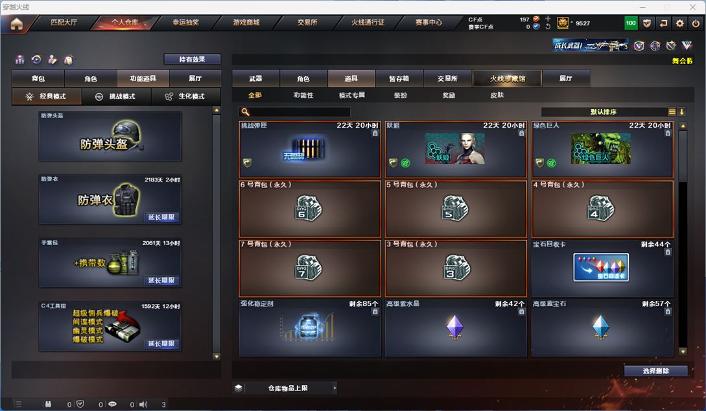This screenshot has height=411, width=706.
Task: Select 经典模式 mode toggle
Action: pyautogui.click(x=47, y=97)
